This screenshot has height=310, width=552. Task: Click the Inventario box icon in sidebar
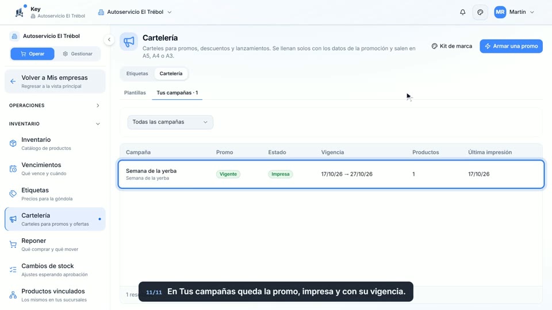[x=13, y=144]
